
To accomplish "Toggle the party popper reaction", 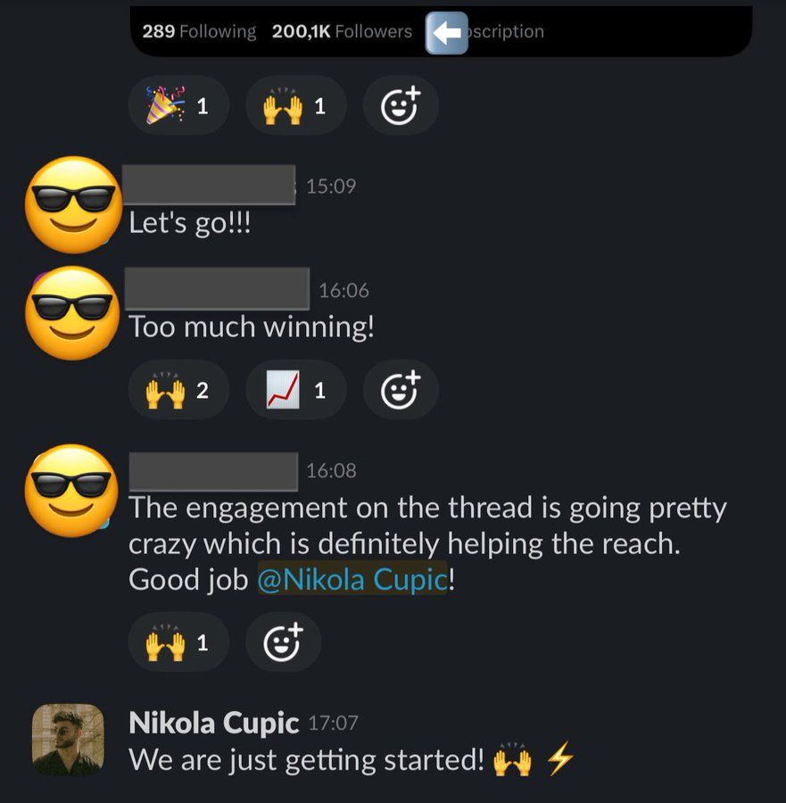I will click(x=178, y=105).
